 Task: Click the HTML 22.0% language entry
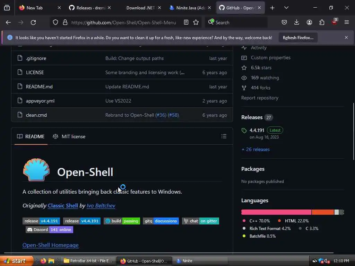point(293,221)
